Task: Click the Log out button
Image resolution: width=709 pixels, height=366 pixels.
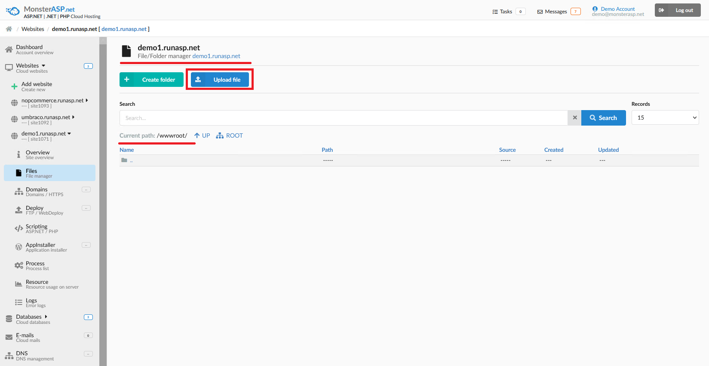Action: coord(678,10)
